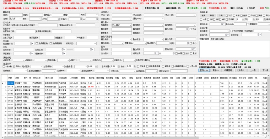This screenshot has height=139, width=270.
Task: Open the 交易日 end date calendar icon
Action: (97, 19)
